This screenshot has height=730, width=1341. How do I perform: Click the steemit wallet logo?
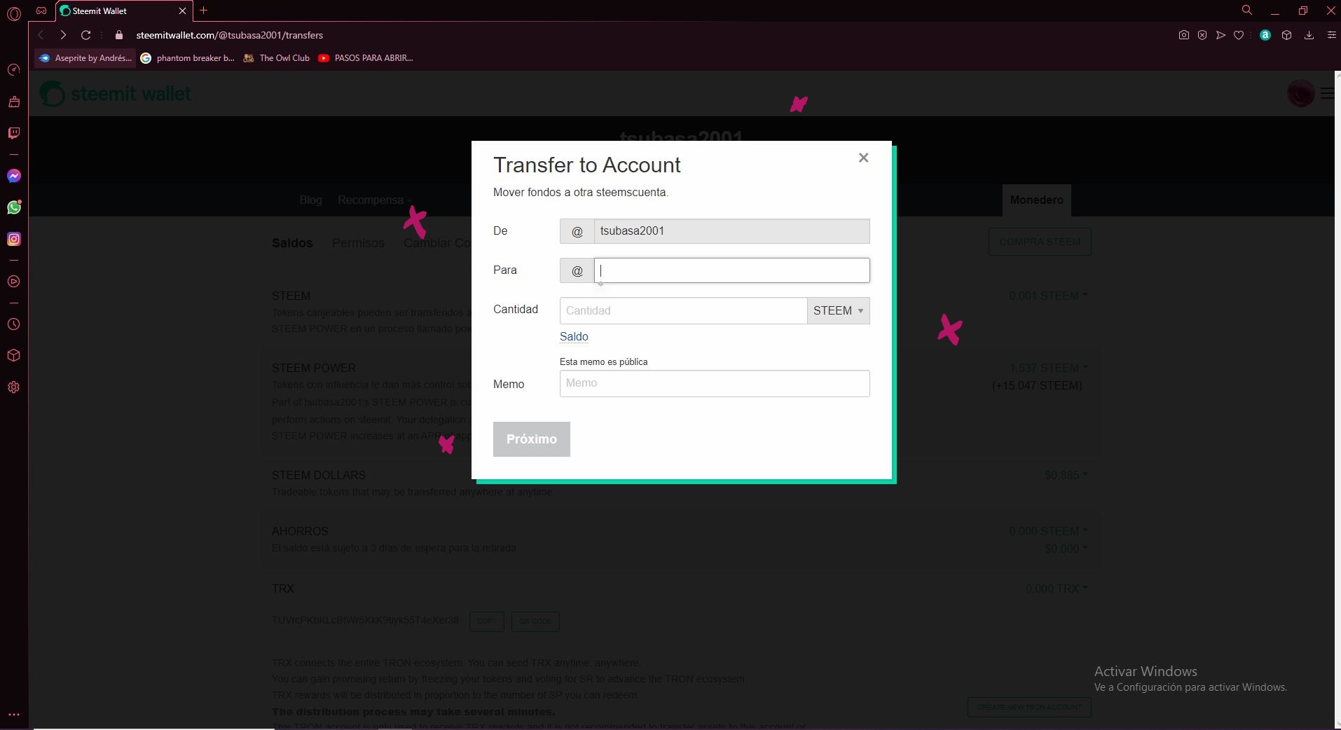[x=116, y=93]
